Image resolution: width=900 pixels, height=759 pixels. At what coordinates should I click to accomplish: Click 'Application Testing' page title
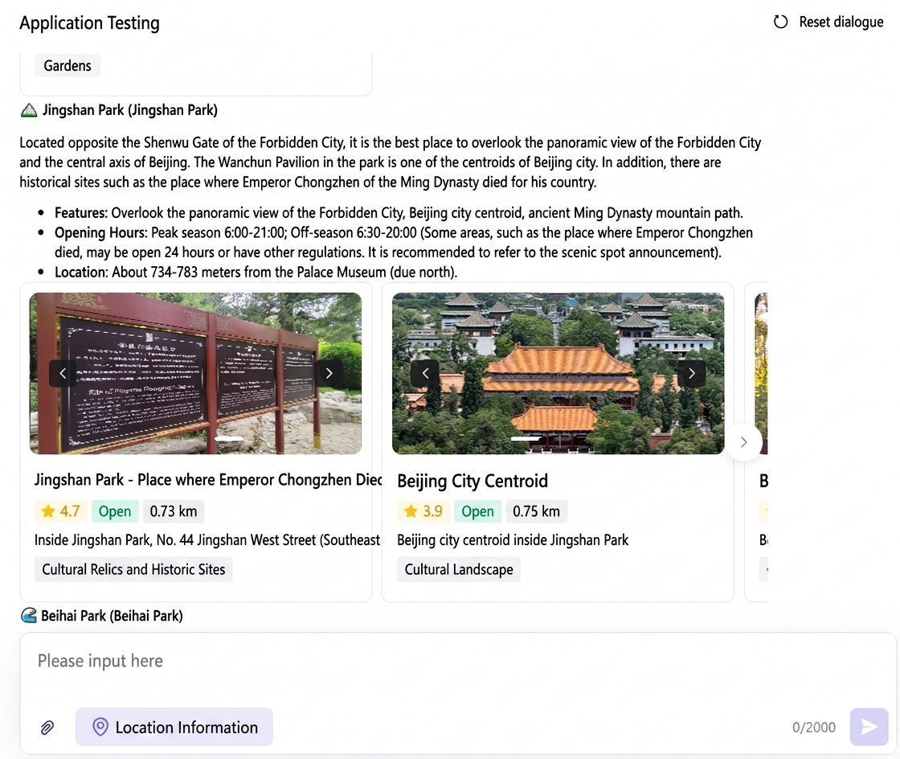[x=89, y=23]
